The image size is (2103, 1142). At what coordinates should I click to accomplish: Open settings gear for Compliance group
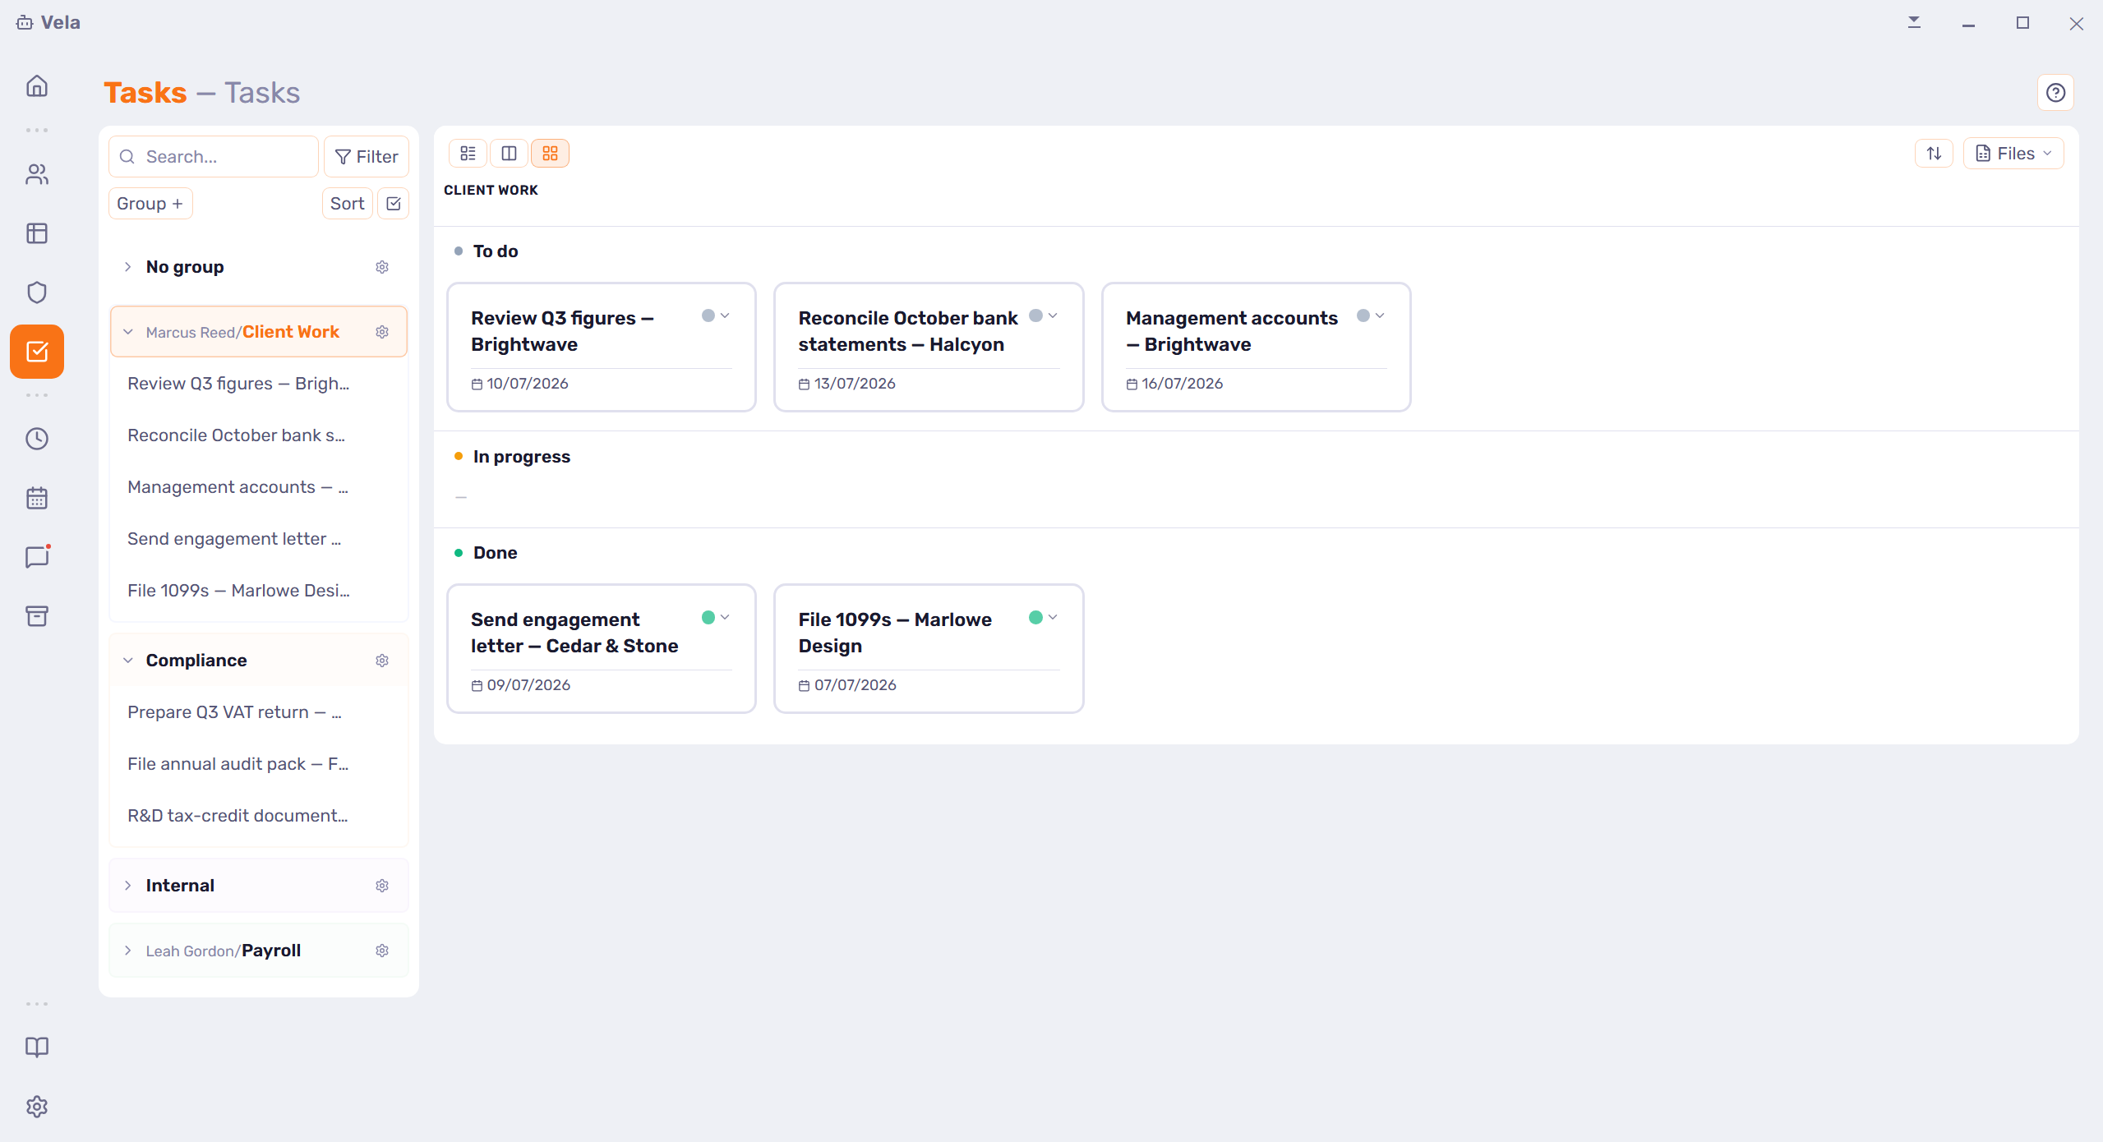pyautogui.click(x=382, y=661)
